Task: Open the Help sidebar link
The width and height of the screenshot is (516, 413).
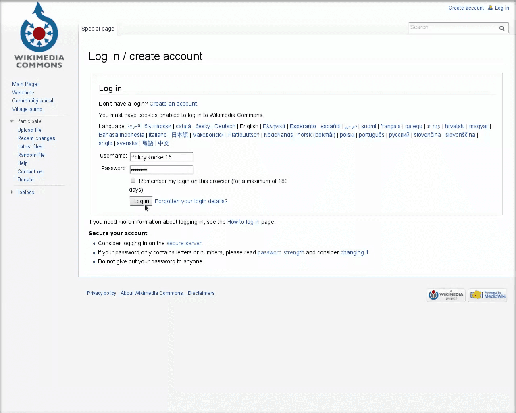Action: click(x=23, y=163)
